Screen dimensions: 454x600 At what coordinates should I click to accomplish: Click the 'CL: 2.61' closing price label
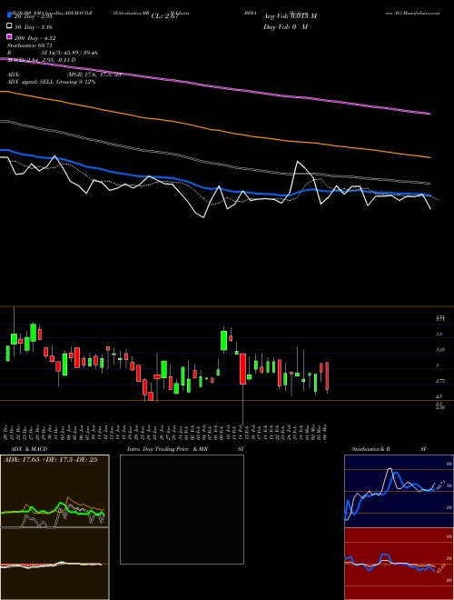tap(164, 16)
